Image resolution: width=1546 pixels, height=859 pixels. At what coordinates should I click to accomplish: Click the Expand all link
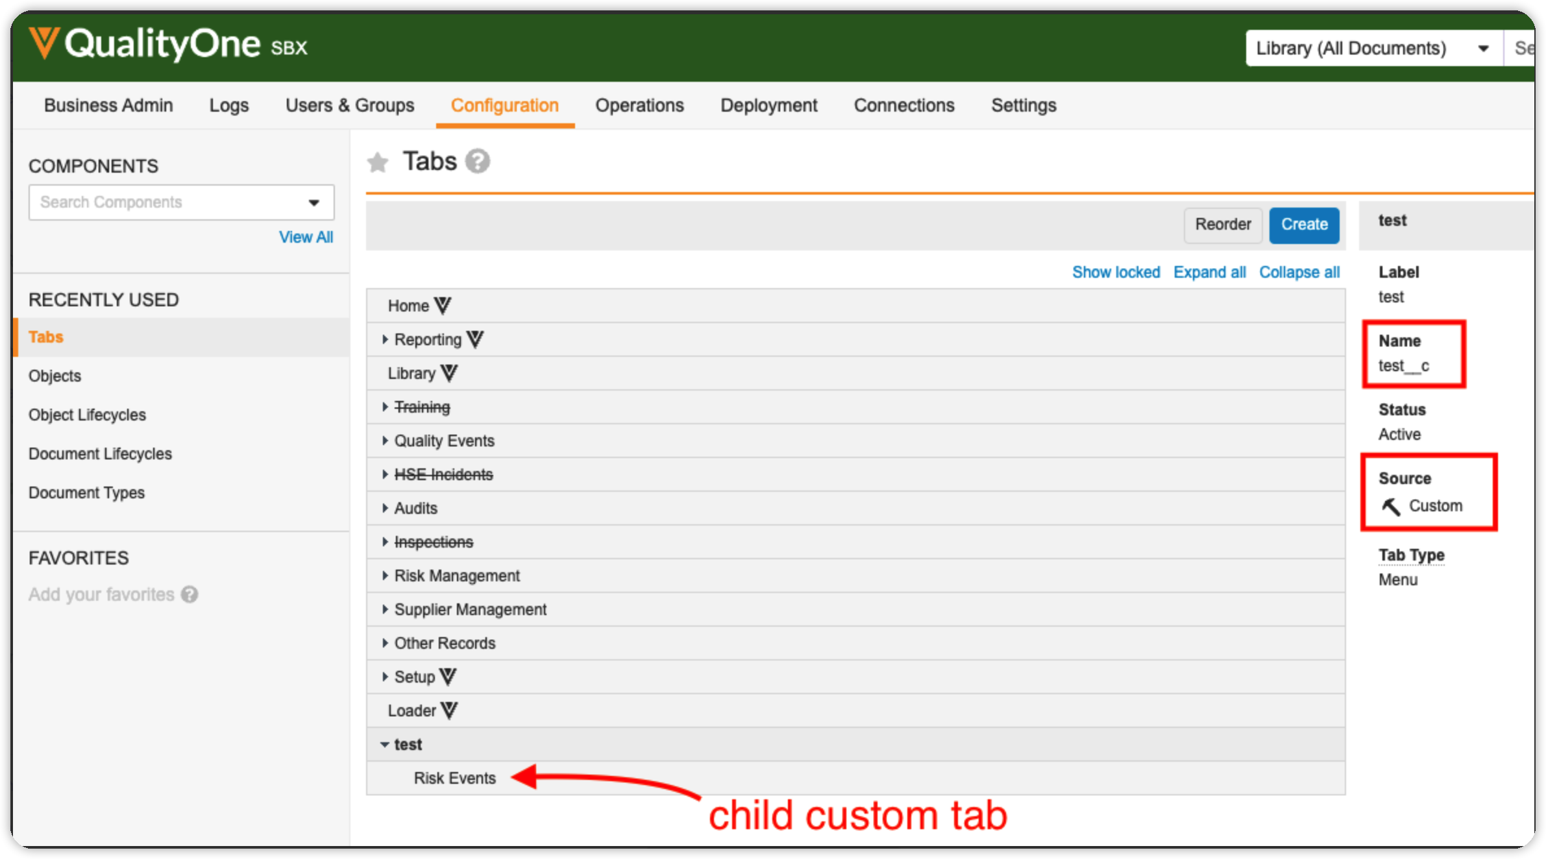click(1209, 272)
